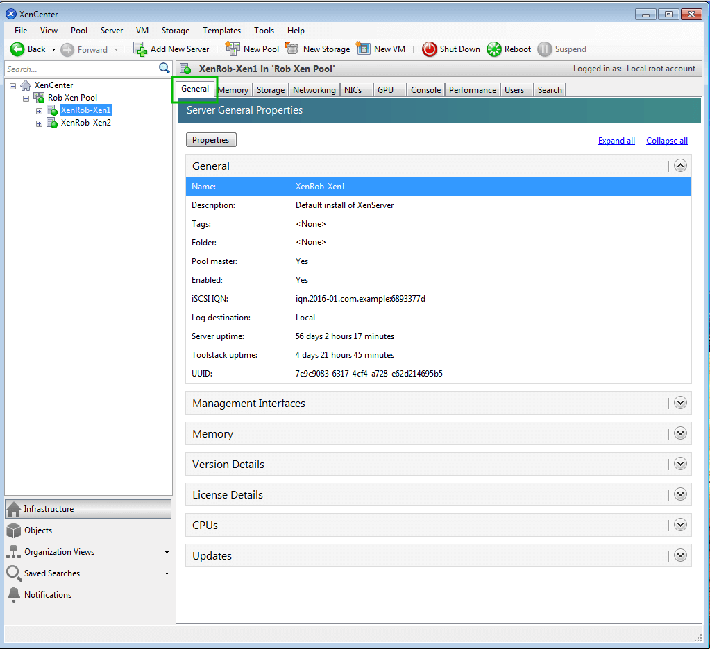This screenshot has width=710, height=649.
Task: Click the red Shut Down icon
Action: [x=430, y=49]
